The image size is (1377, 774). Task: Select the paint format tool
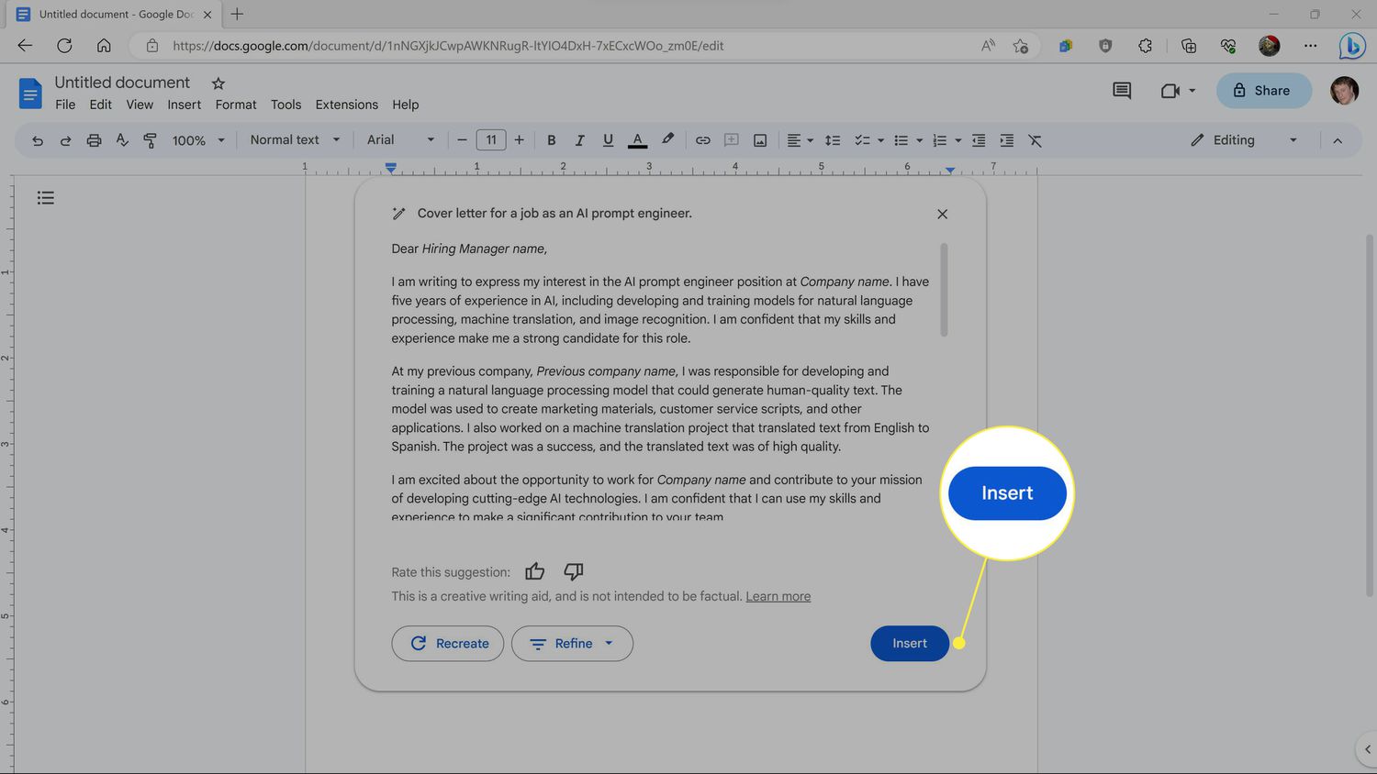pyautogui.click(x=150, y=140)
